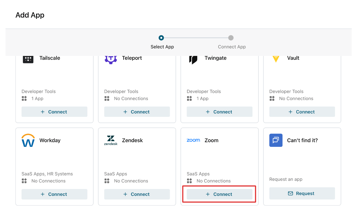Click No Connections on Zoom card

tap(214, 181)
